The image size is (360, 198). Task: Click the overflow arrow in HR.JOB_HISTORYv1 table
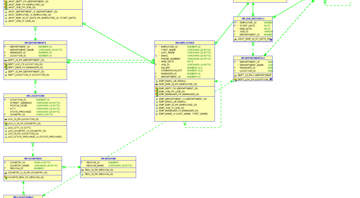pos(271,40)
